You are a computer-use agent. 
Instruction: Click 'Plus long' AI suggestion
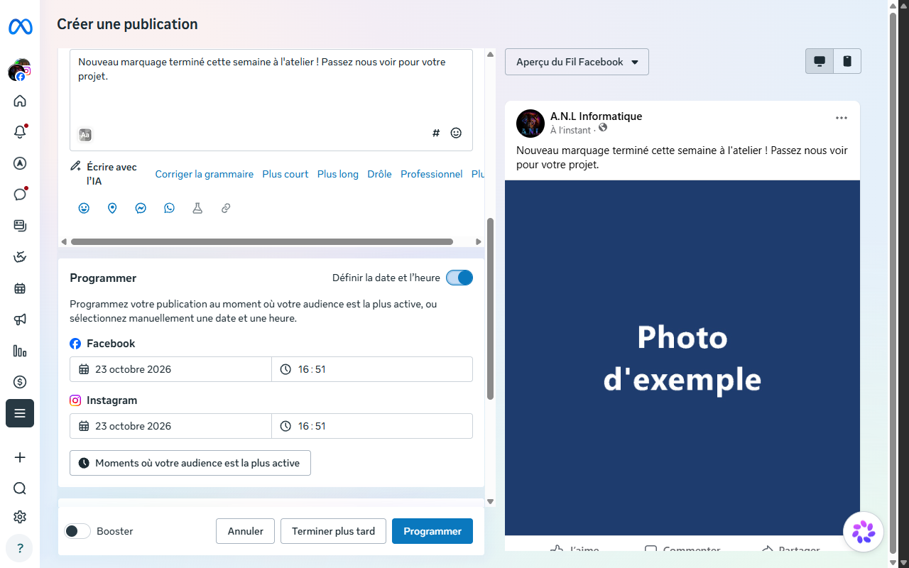pos(338,174)
